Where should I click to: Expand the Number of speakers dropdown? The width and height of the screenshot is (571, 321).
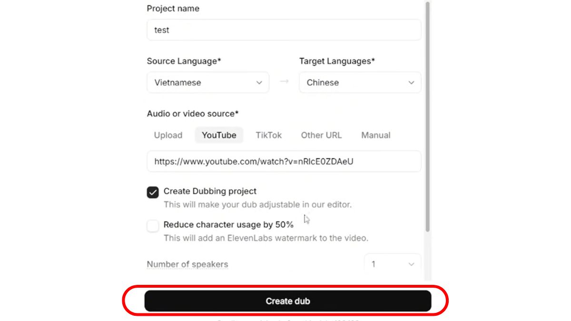[392, 264]
